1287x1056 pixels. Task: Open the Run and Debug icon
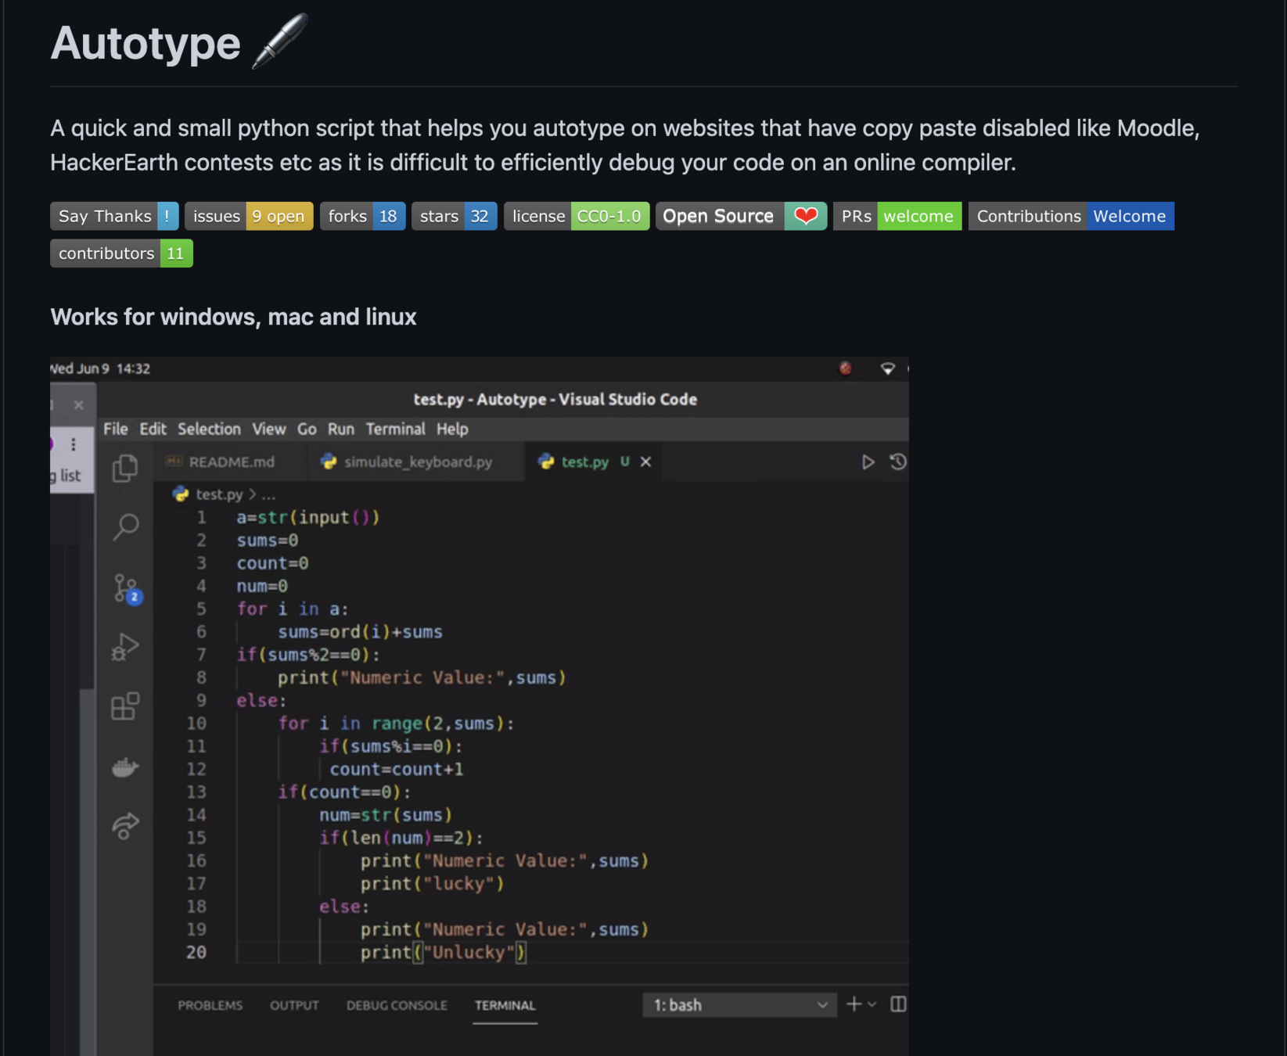pyautogui.click(x=125, y=648)
